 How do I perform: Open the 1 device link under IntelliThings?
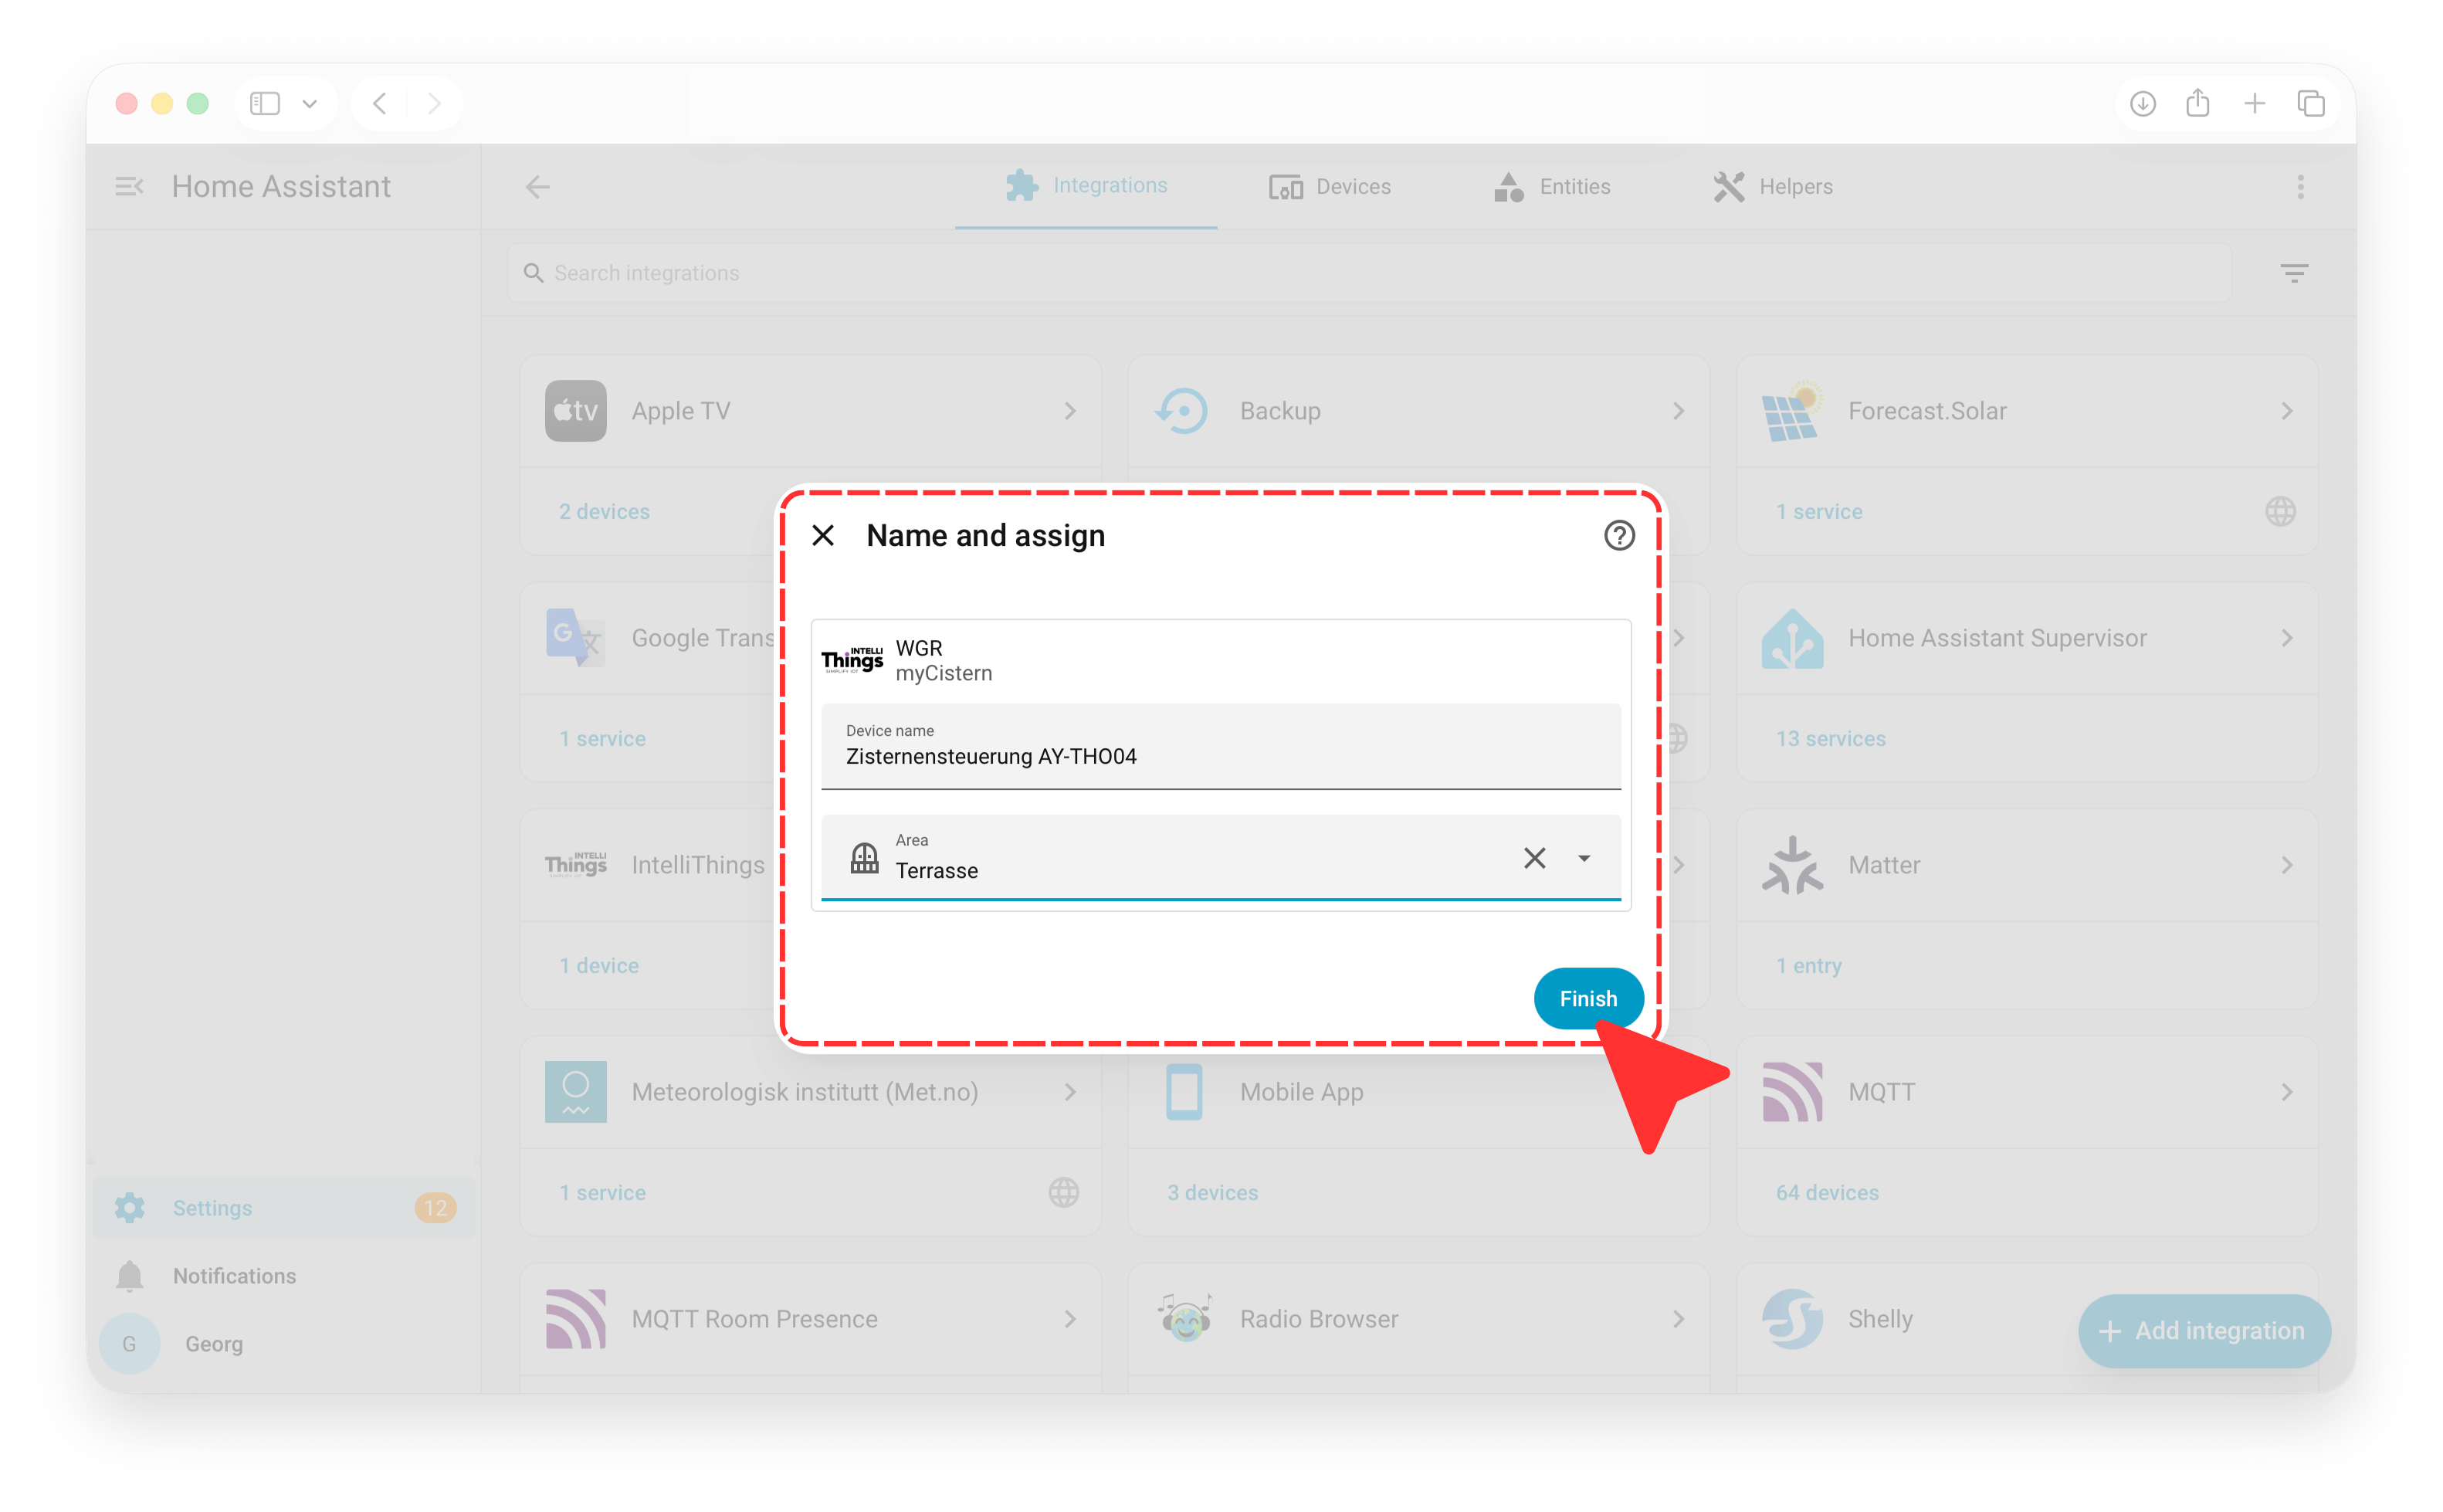tap(598, 965)
